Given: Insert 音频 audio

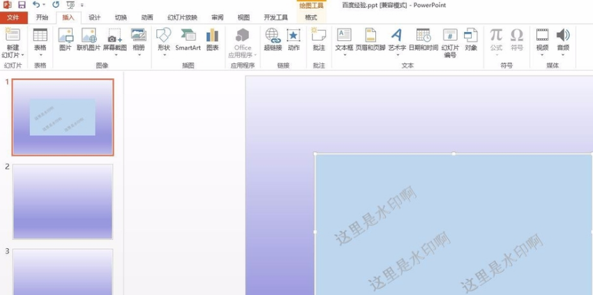Looking at the screenshot, I should pos(563,35).
